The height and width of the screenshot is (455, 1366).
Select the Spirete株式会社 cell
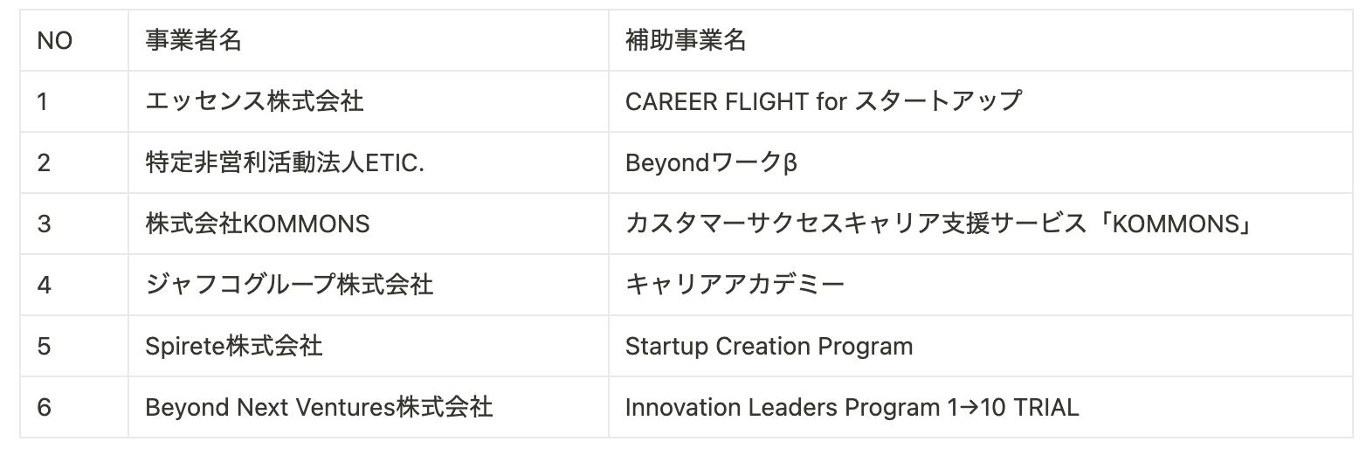pos(234,346)
